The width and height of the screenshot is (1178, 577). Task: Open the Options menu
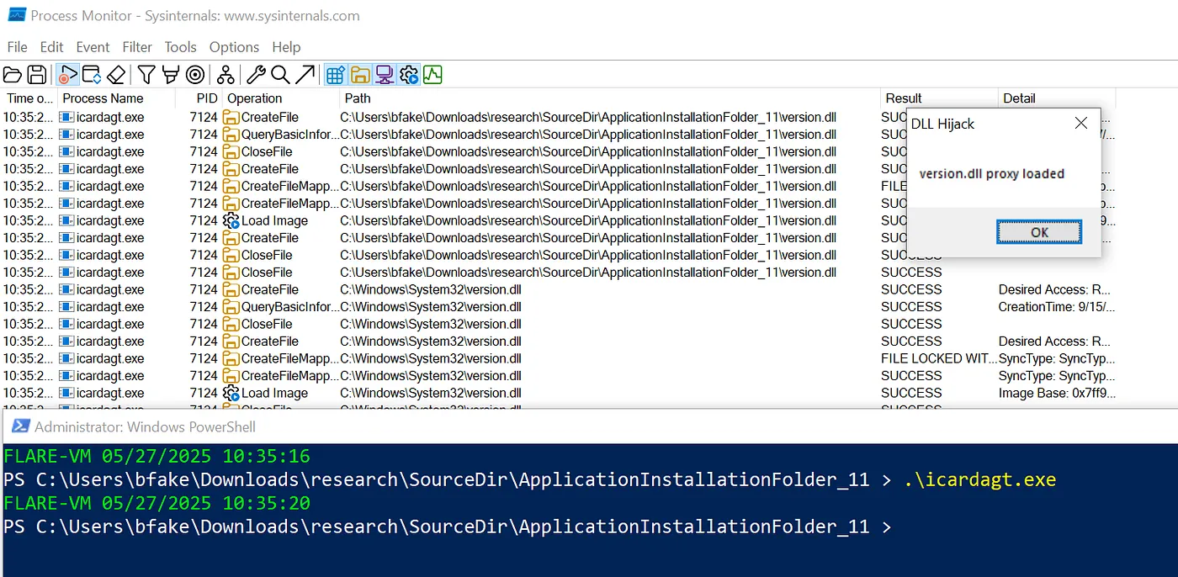[234, 47]
